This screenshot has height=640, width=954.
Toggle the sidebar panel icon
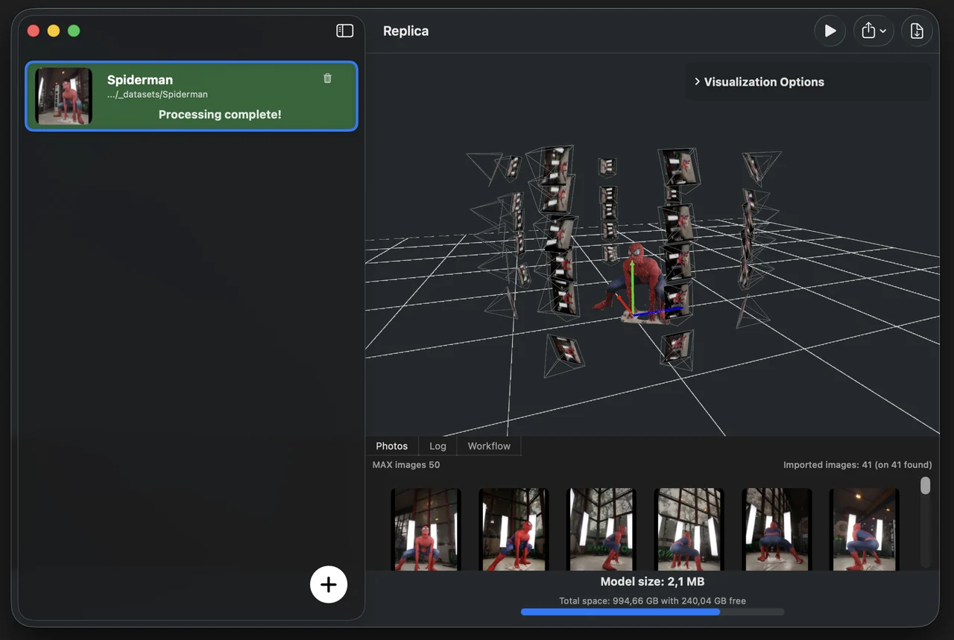pyautogui.click(x=344, y=31)
